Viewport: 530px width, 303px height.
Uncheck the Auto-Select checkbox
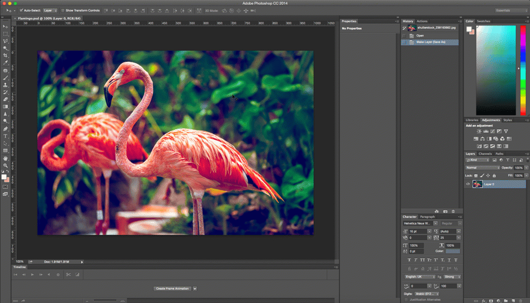[x=22, y=11]
